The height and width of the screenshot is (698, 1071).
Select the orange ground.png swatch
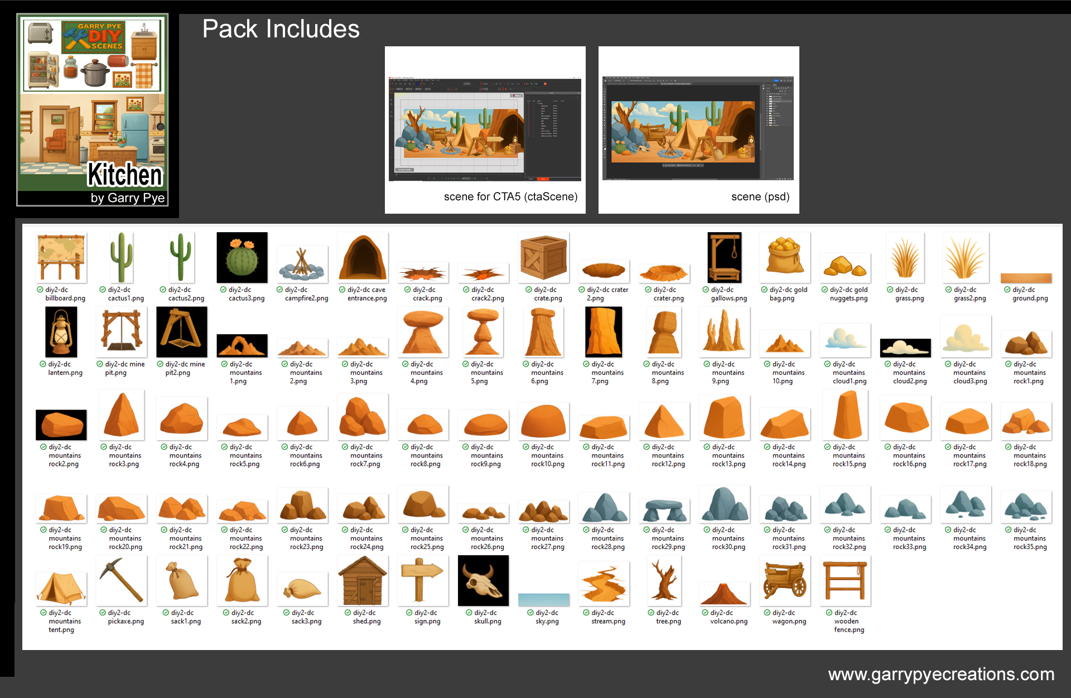click(x=1026, y=278)
